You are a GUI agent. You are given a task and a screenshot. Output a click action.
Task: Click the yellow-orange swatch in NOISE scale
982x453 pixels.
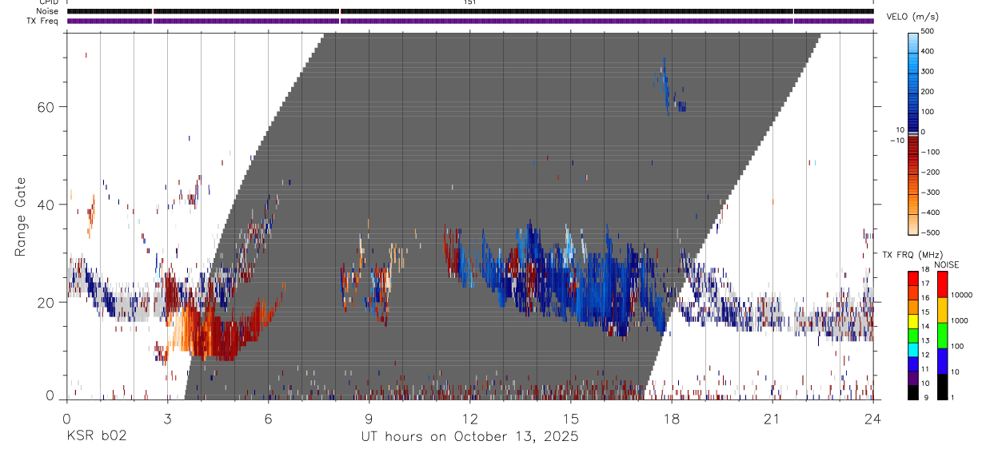click(942, 309)
